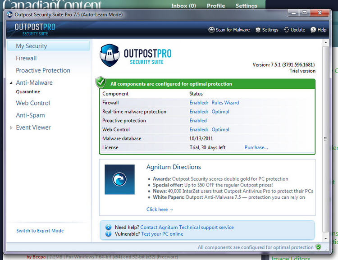Click the vertical scrollbar thumb

325,139
